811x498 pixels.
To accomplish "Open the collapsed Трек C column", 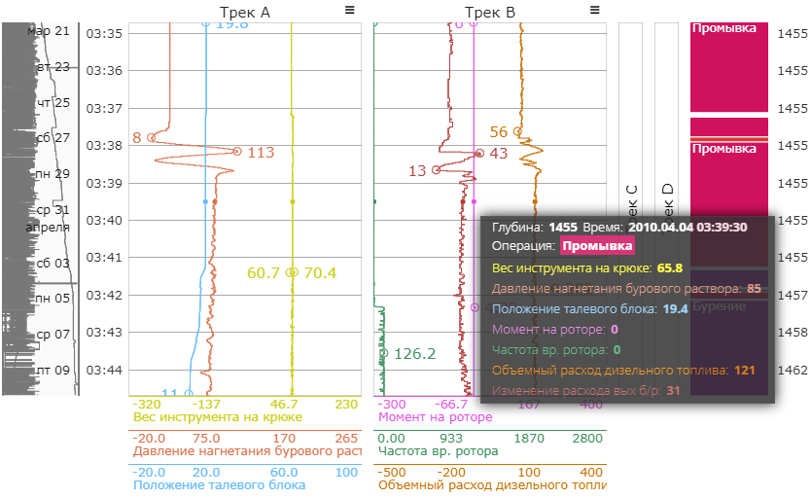I will pyautogui.click(x=630, y=207).
